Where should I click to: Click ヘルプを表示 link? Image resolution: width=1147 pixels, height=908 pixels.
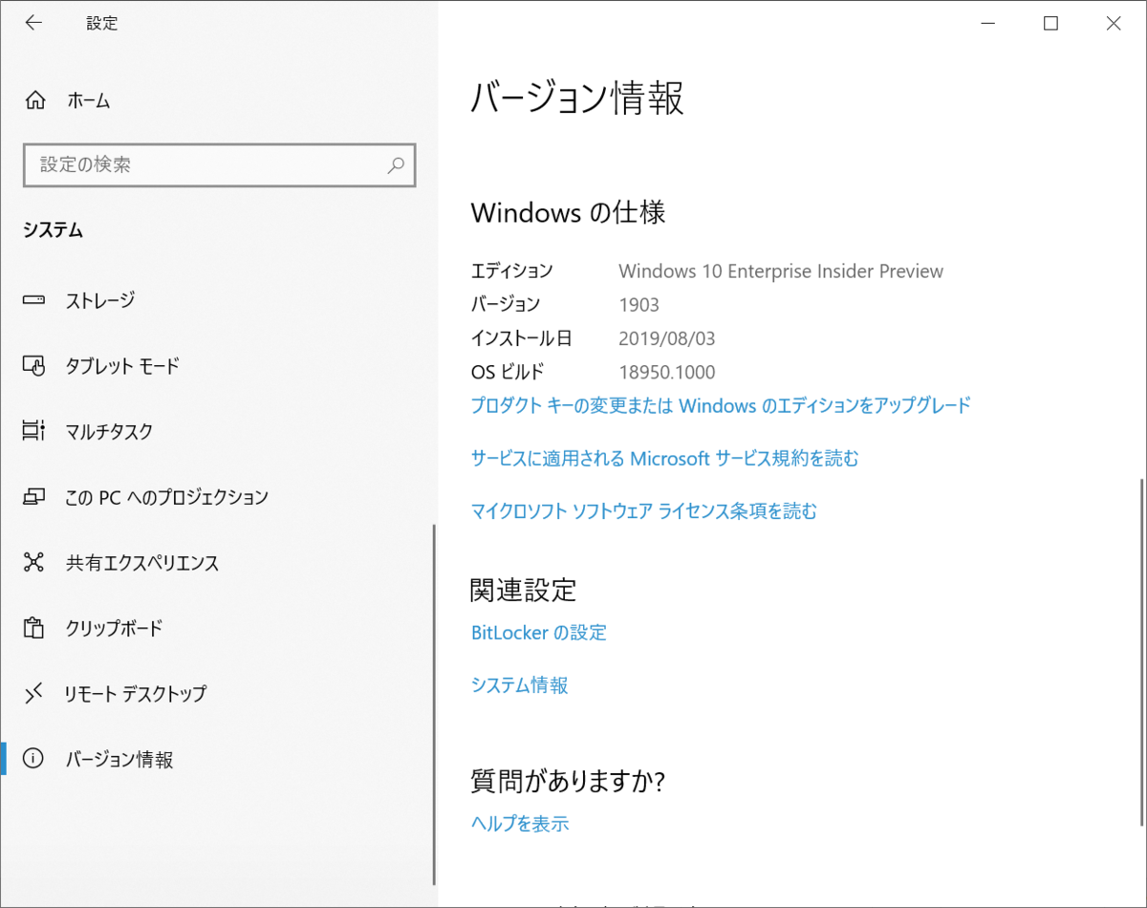(x=520, y=823)
